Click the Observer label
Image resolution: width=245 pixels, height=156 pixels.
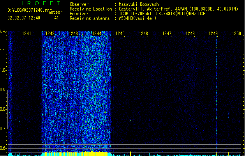tap(79, 4)
